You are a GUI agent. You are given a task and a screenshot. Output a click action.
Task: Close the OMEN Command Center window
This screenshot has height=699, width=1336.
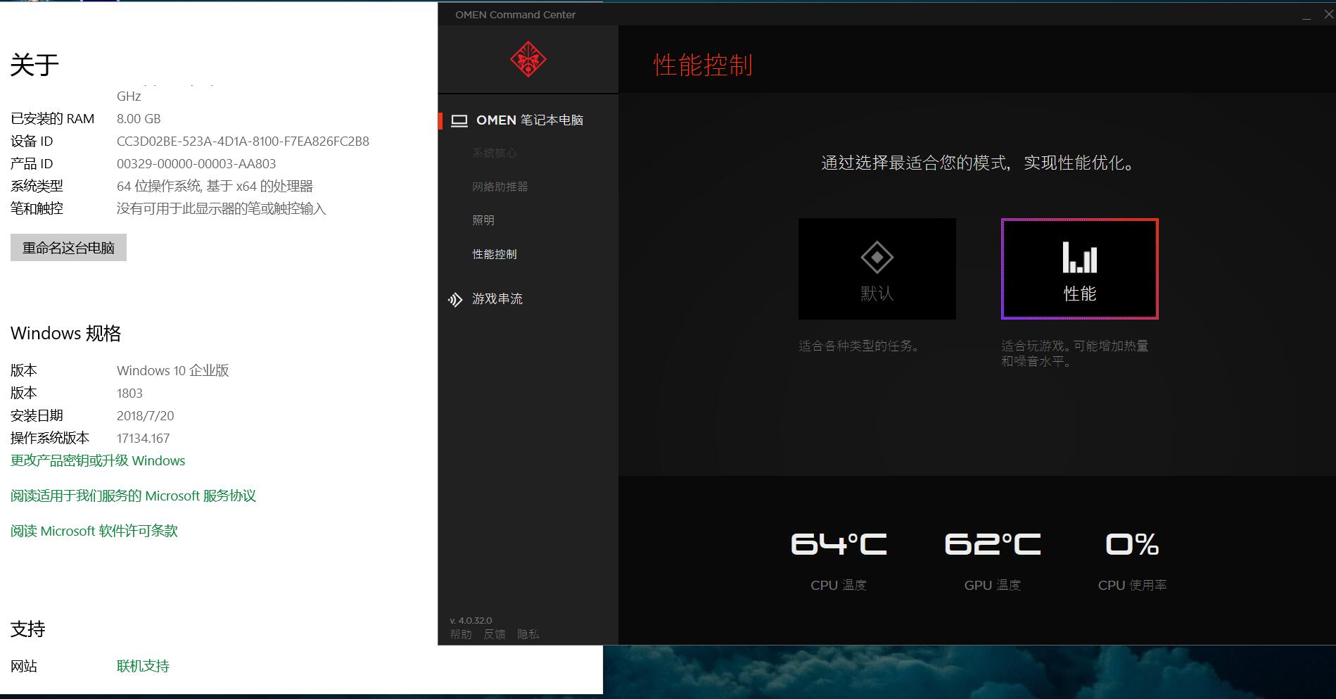tap(1329, 14)
